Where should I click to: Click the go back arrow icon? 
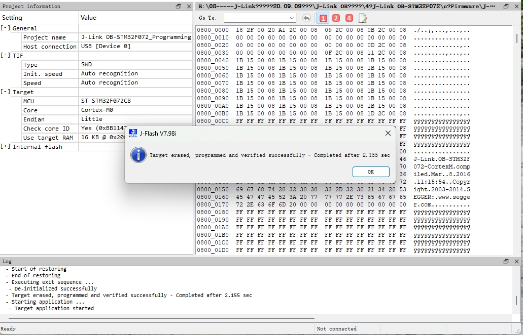pyautogui.click(x=306, y=18)
